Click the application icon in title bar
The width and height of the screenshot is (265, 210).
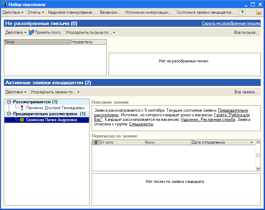click(4, 4)
